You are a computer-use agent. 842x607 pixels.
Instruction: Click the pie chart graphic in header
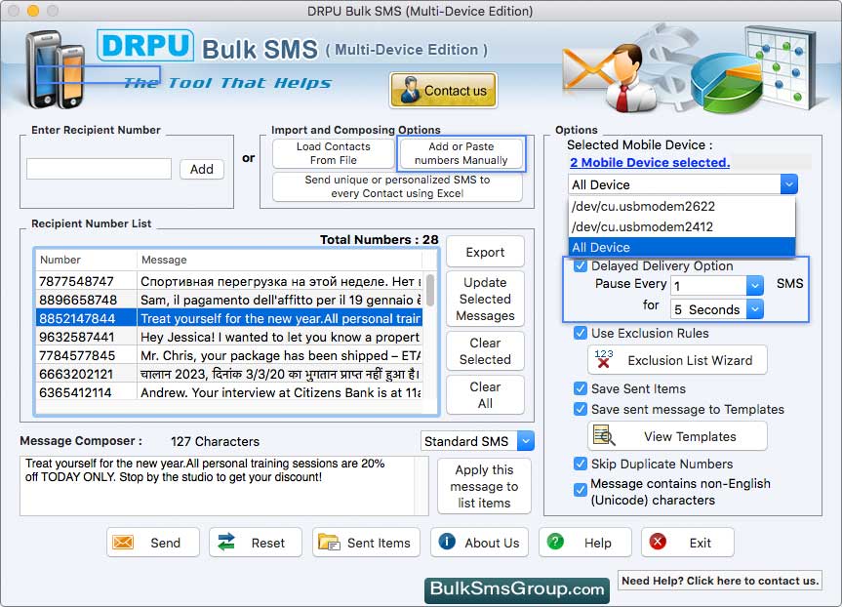coord(726,82)
